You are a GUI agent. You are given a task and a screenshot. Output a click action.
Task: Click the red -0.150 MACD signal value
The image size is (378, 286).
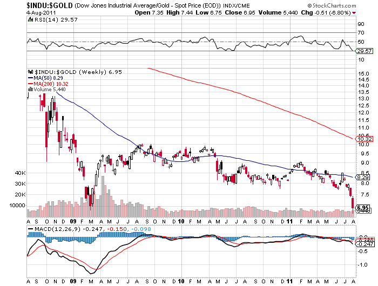117,229
